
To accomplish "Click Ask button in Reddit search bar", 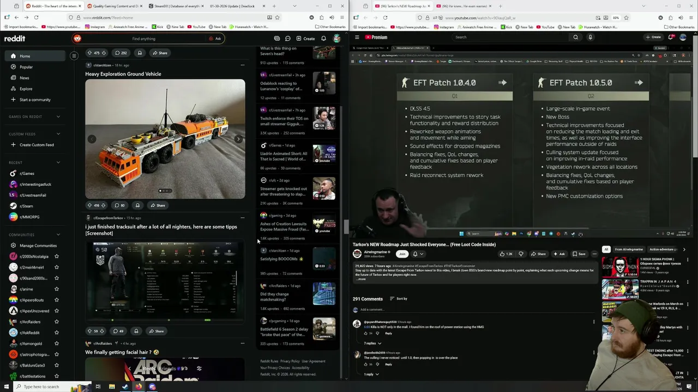I will 215,39.
